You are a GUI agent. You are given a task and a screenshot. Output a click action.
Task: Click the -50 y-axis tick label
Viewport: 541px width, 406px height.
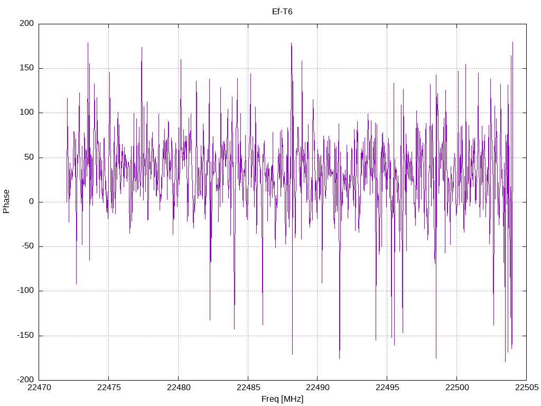pyautogui.click(x=27, y=246)
